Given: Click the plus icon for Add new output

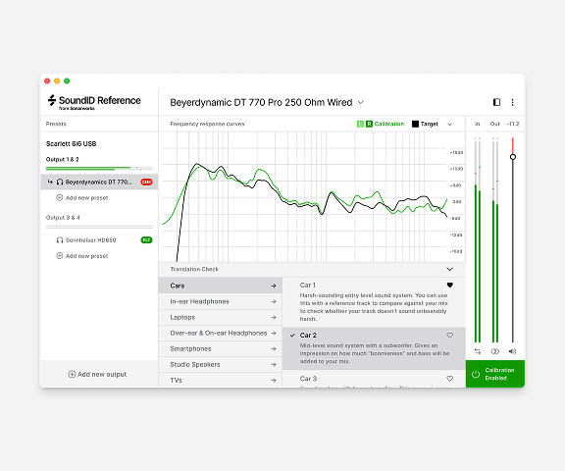Looking at the screenshot, I should (x=72, y=374).
